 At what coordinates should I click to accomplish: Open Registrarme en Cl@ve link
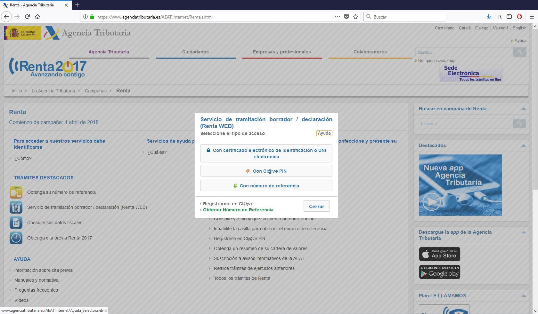tap(228, 204)
